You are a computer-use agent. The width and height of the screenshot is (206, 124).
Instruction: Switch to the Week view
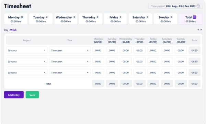point(13,30)
